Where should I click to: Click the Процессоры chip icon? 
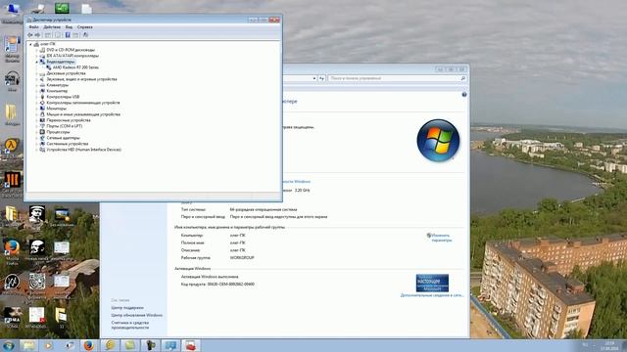click(42, 132)
